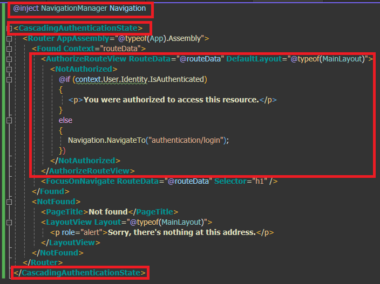This screenshot has width=380, height=284.
Task: Click "Sorry, there's nothing at this address." text
Action: tap(182, 232)
